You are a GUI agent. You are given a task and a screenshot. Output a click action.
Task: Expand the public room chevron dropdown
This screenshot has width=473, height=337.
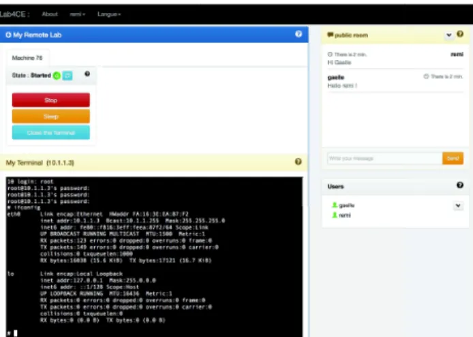[x=449, y=35]
